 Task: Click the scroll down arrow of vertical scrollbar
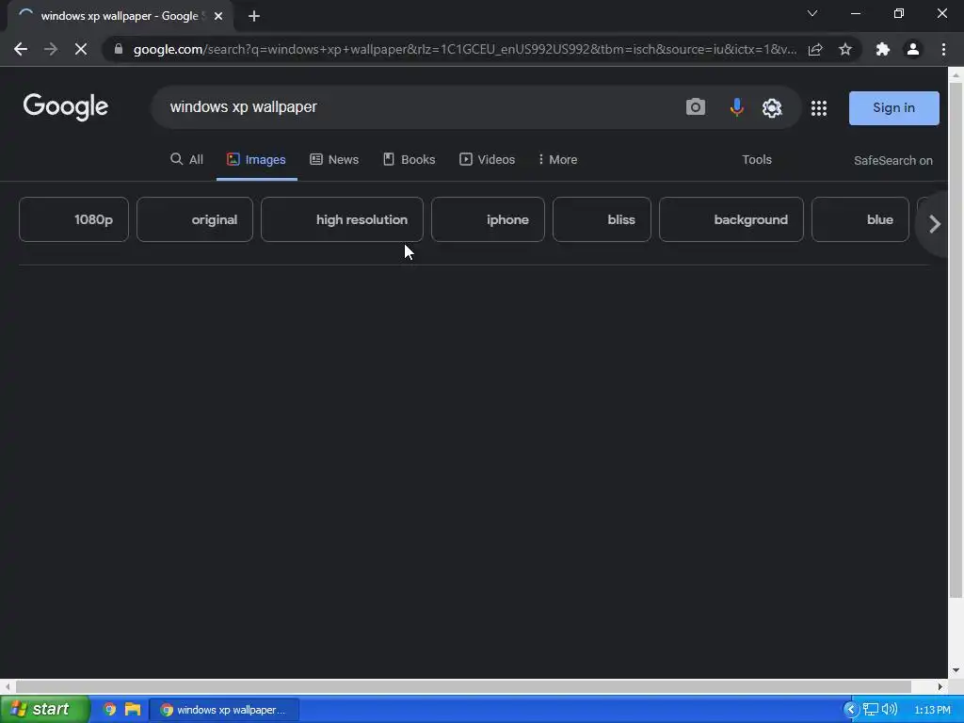(x=956, y=670)
